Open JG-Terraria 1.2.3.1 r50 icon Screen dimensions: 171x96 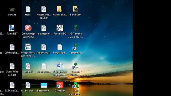coord(76,28)
